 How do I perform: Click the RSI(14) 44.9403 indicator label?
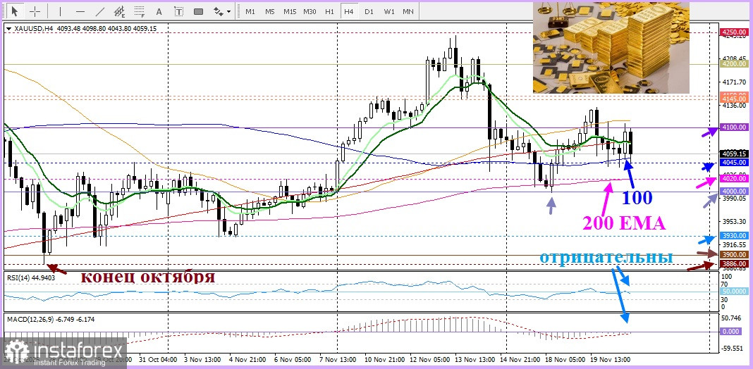[30, 277]
